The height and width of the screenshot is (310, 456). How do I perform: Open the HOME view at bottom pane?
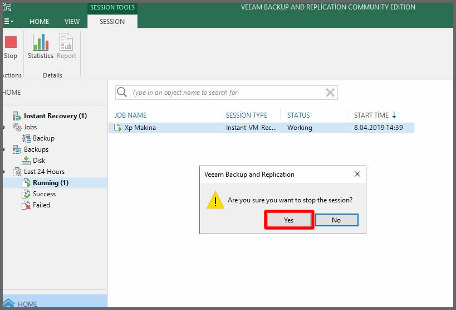(x=55, y=302)
